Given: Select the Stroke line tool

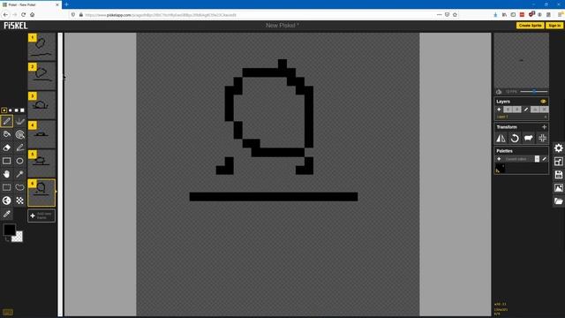Looking at the screenshot, I should 19,148.
